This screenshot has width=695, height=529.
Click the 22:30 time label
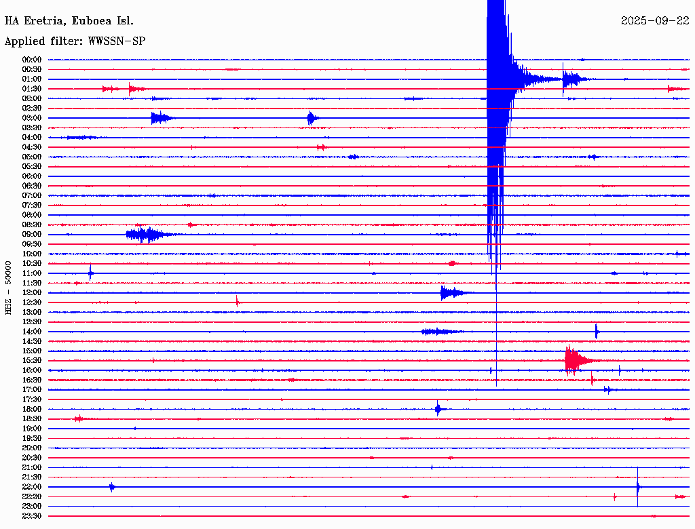(x=32, y=496)
